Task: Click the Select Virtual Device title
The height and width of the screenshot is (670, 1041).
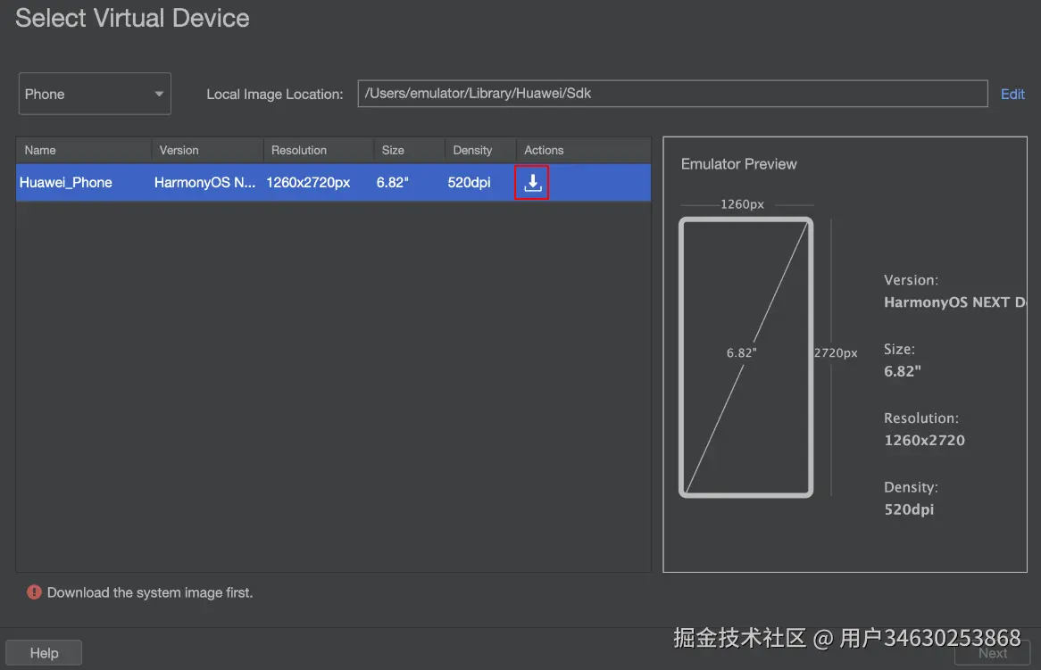Action: click(132, 18)
